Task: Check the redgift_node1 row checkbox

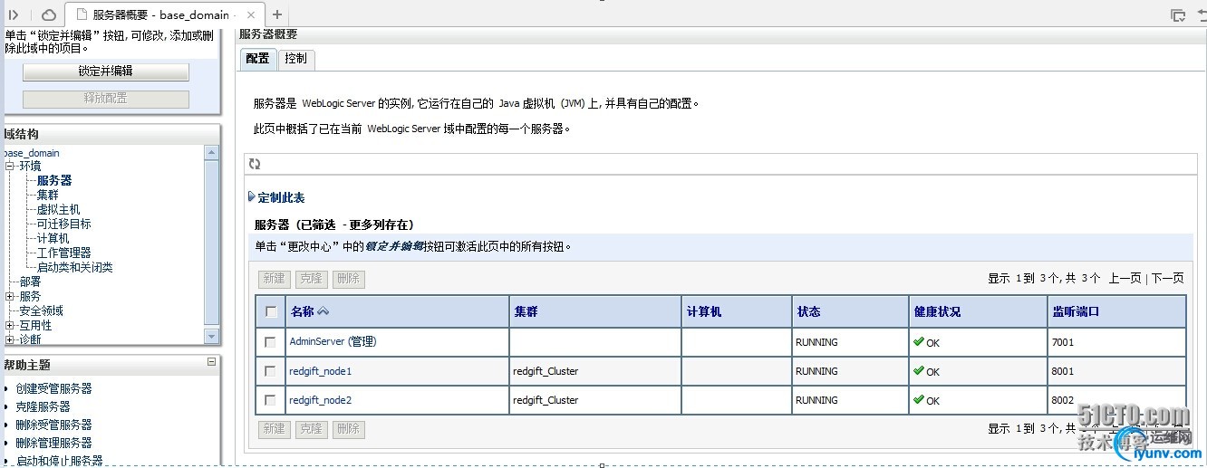Action: coord(270,371)
